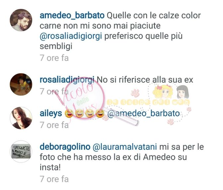The width and height of the screenshot is (223, 190).
Task: Open amedeo_barbato's profile picture
Action: point(21,20)
